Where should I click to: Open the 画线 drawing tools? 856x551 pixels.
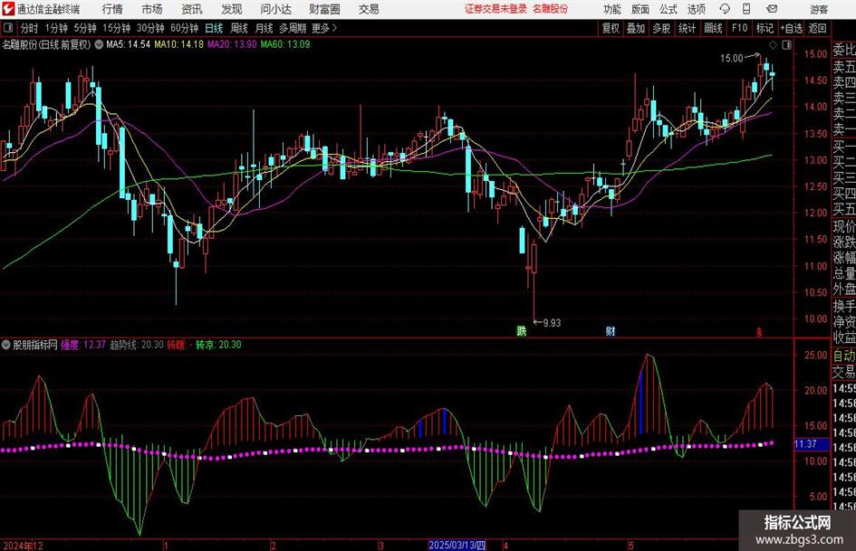coord(713,28)
